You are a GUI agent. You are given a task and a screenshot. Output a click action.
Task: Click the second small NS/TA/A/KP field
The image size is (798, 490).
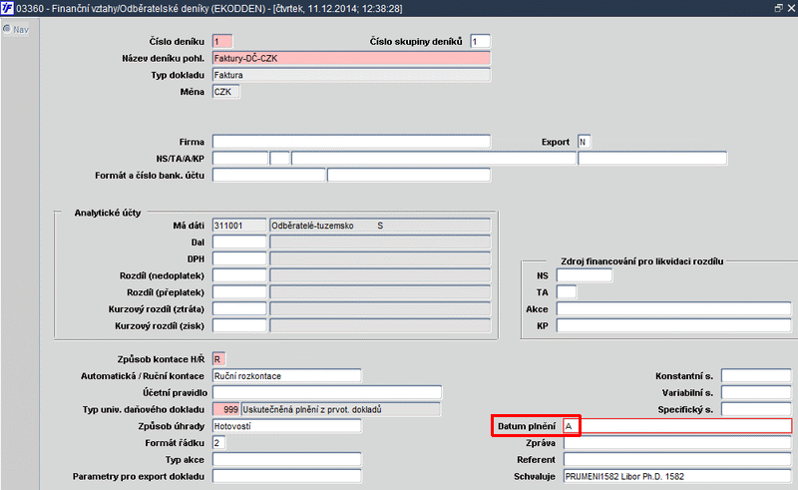click(x=280, y=159)
